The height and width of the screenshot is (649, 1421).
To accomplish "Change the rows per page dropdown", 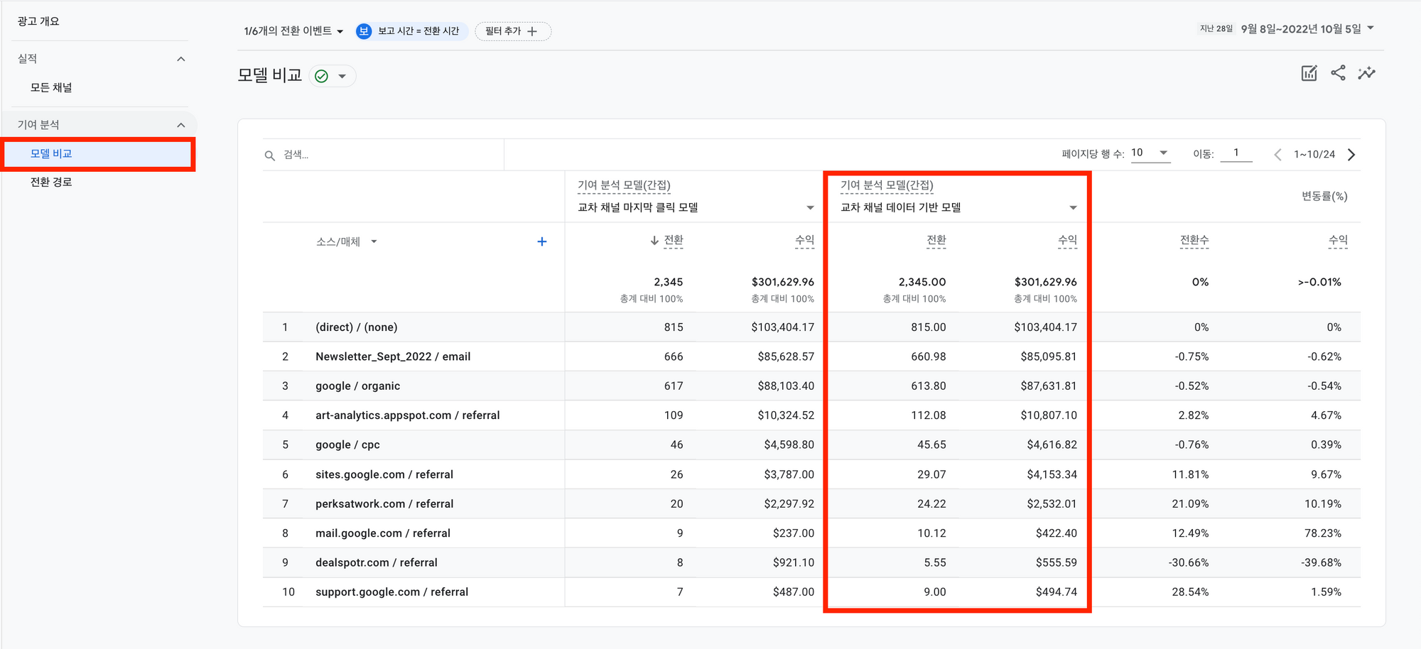I will point(1150,153).
